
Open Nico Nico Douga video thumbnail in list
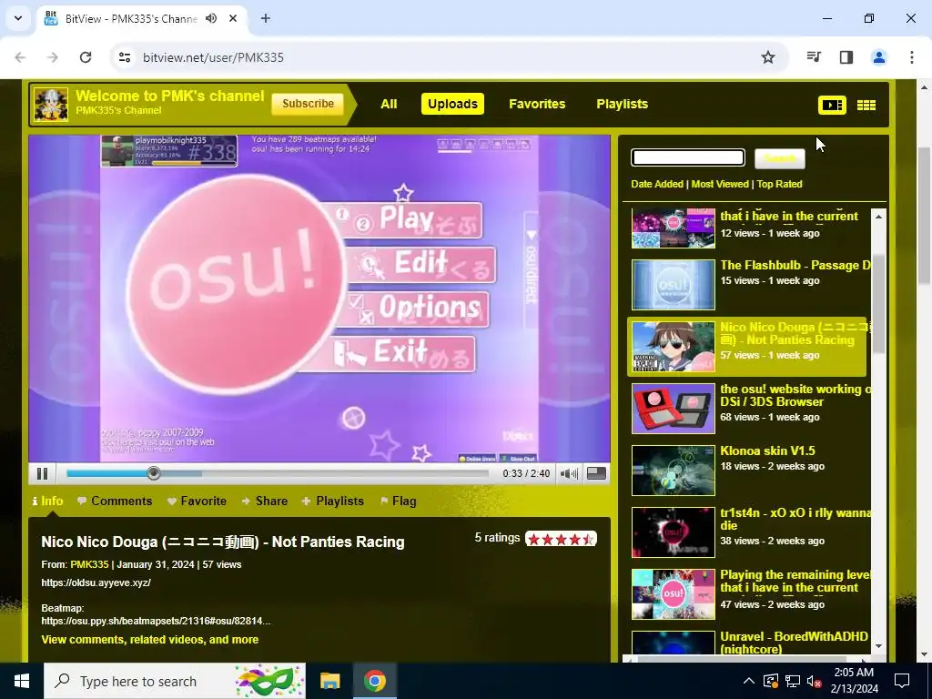tap(673, 347)
